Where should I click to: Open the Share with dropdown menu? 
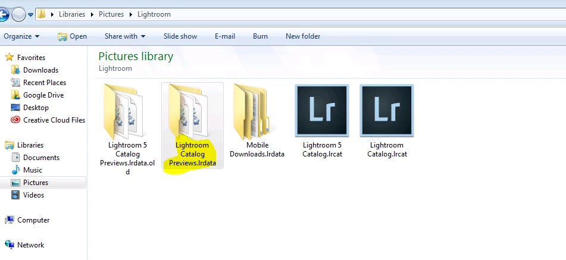pyautogui.click(x=125, y=36)
